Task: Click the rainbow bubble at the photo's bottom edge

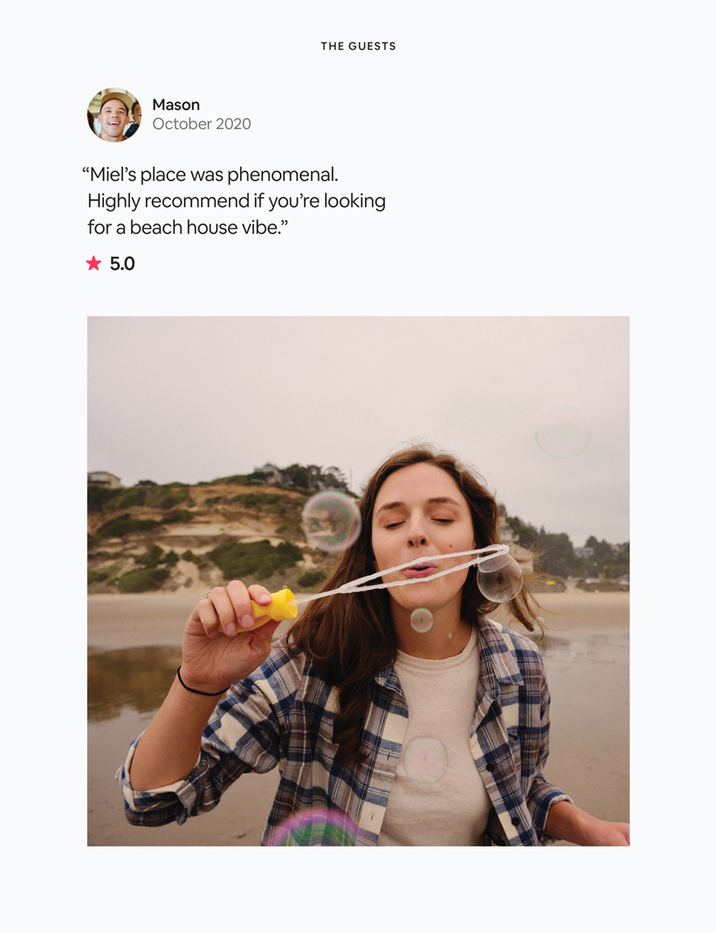Action: 313,829
